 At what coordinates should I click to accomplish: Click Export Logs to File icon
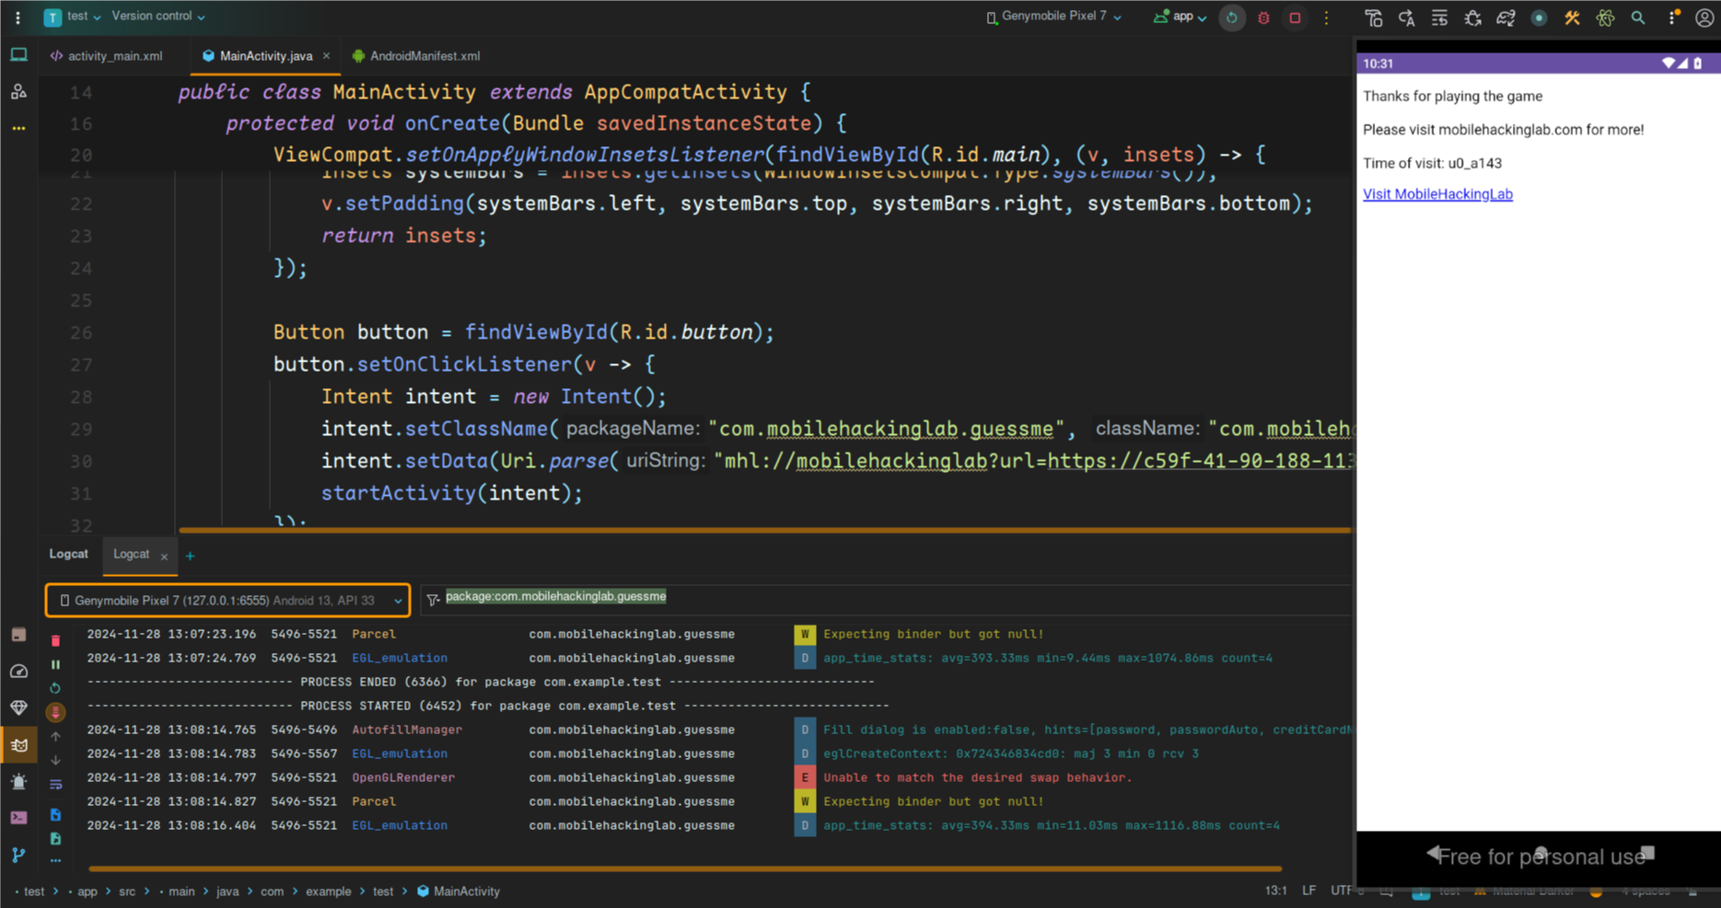55,839
